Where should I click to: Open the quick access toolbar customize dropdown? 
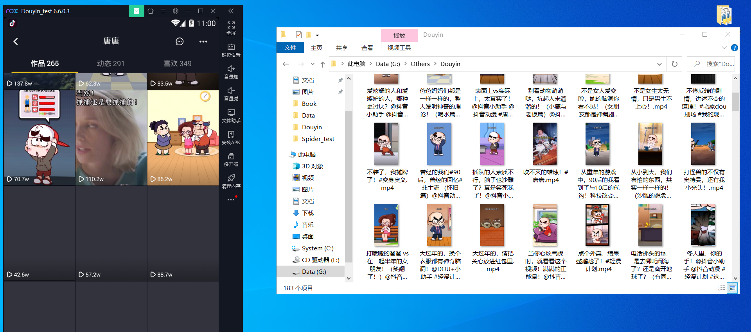coord(317,35)
